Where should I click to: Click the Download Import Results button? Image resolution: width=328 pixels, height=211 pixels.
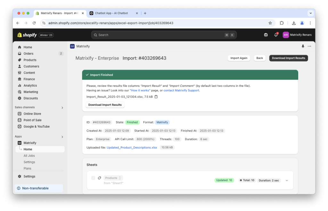point(289,58)
